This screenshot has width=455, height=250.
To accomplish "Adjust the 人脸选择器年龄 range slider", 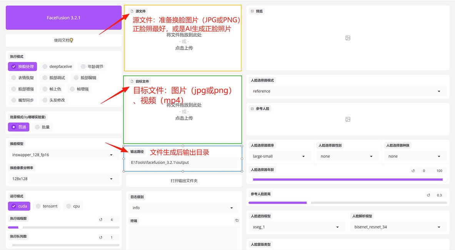I will (x=348, y=180).
